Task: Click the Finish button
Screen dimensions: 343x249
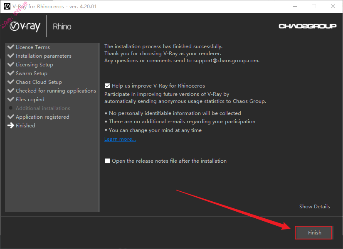Action: [x=313, y=233]
